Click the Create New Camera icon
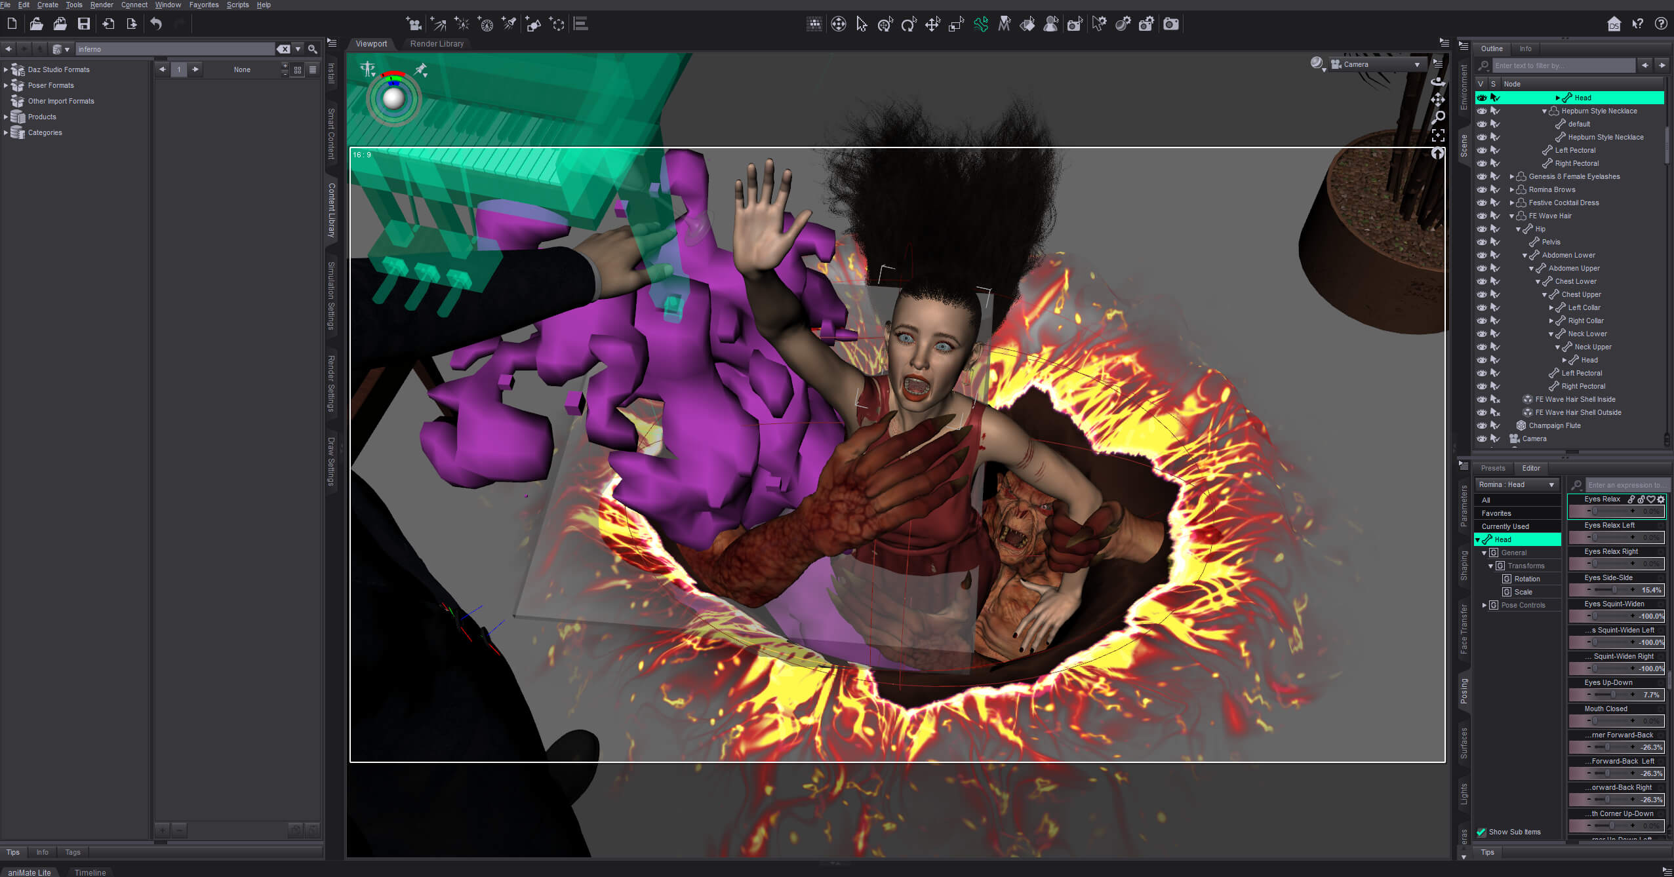This screenshot has width=1674, height=877. pos(414,24)
